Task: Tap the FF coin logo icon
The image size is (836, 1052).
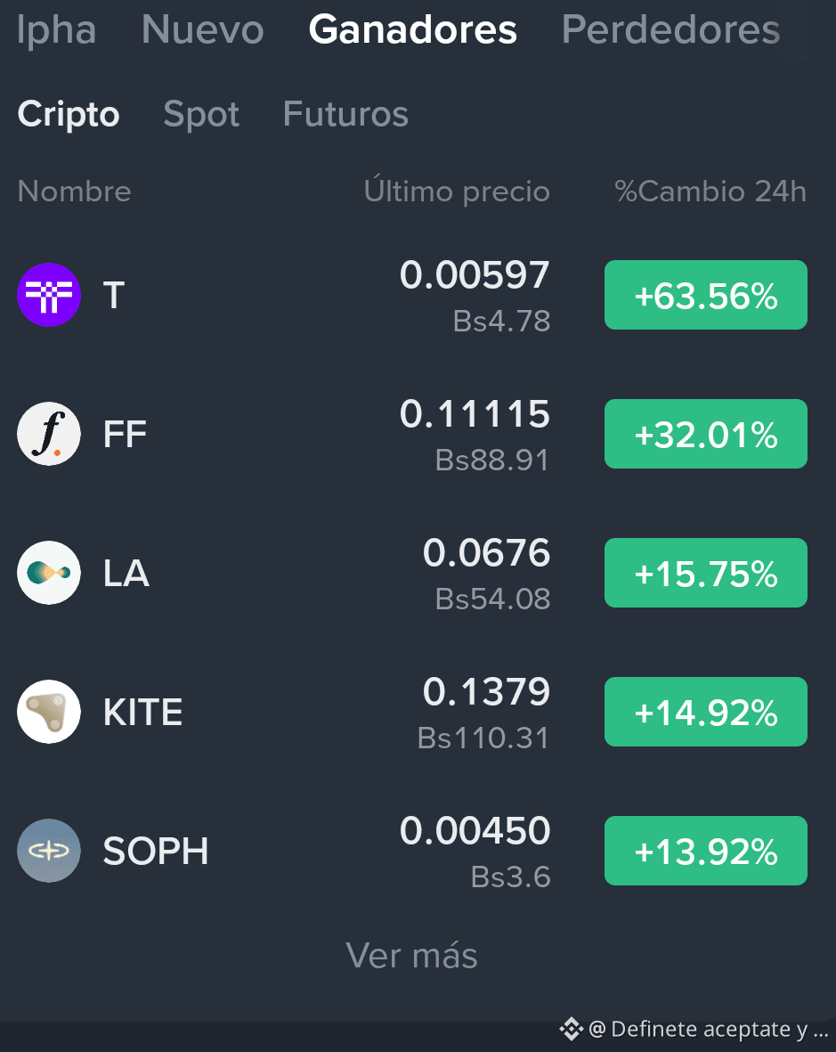Action: pos(49,434)
